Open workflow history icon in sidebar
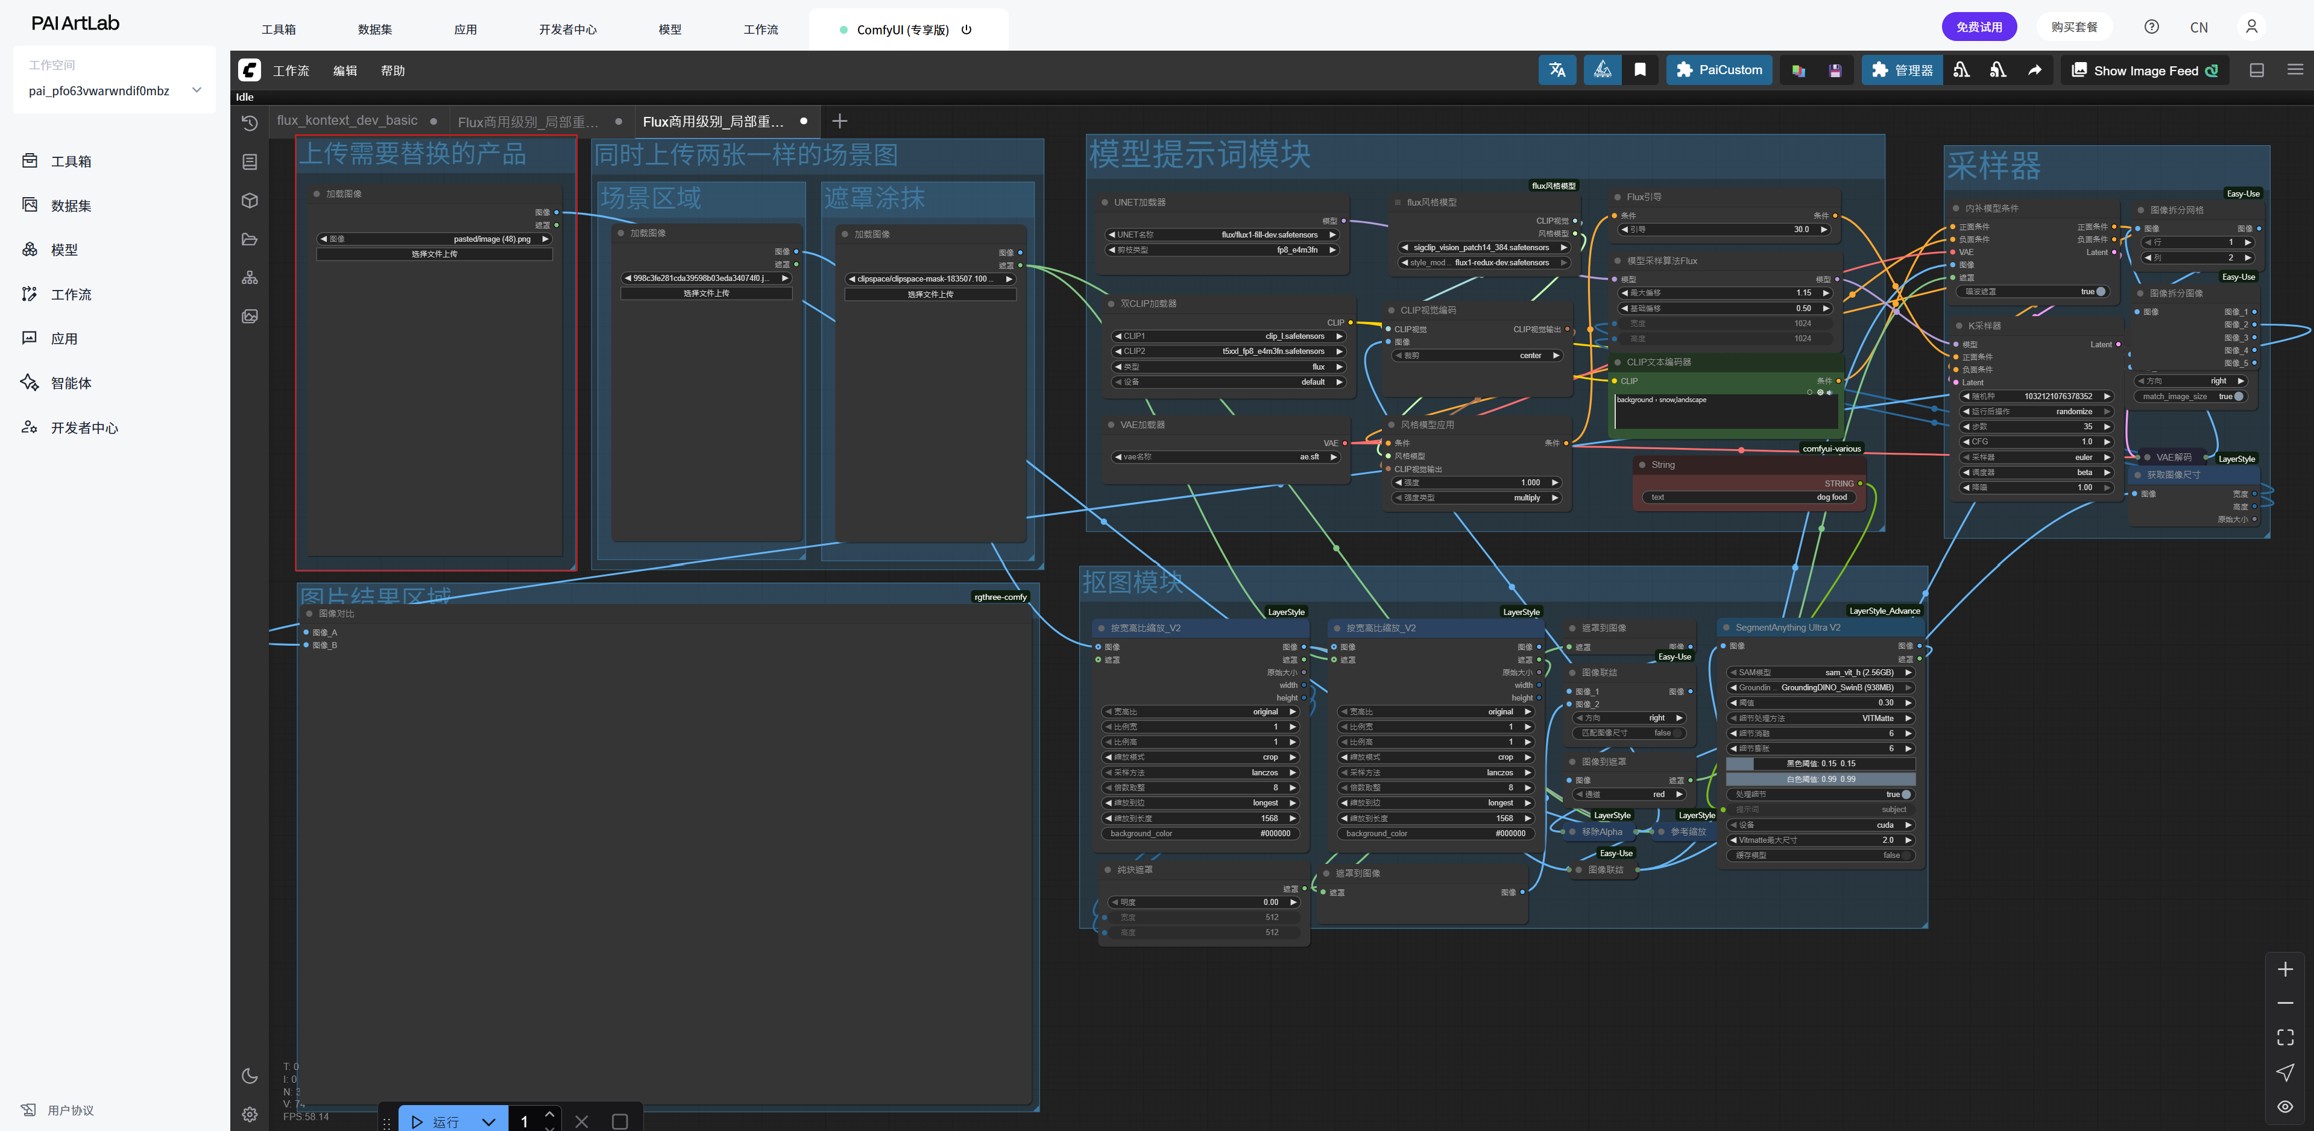Screen dimensions: 2314x1131 coord(250,123)
